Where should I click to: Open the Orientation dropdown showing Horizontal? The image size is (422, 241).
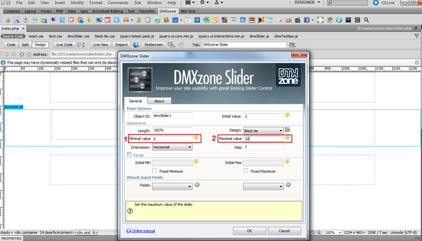(x=172, y=147)
